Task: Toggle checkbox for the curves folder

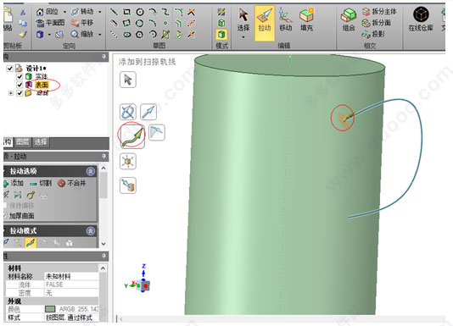Action: (x=20, y=93)
